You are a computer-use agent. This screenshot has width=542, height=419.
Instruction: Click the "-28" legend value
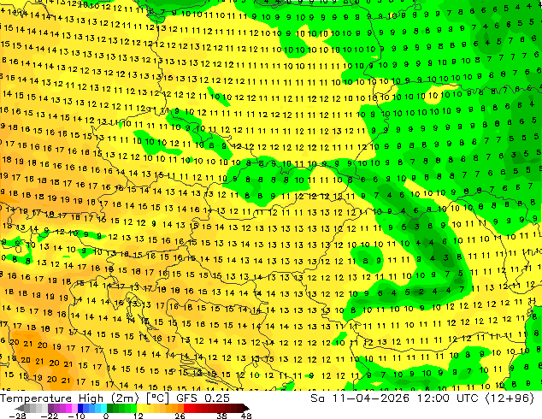[17, 416]
